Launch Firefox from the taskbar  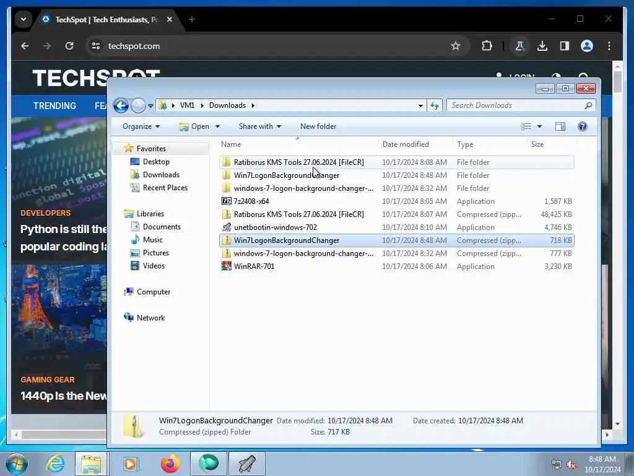point(170,464)
